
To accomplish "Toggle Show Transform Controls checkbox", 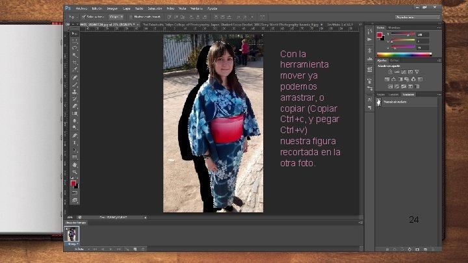I will [x=131, y=17].
